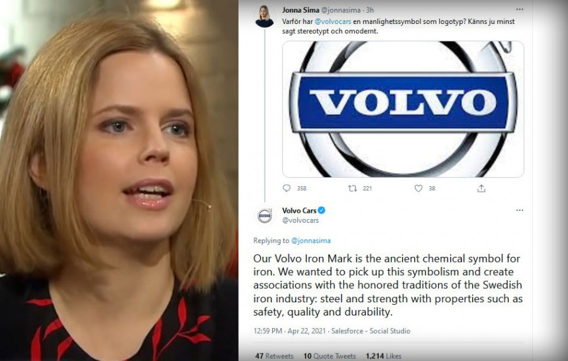Open the Jonna Sima display name
This screenshot has width=568, height=361.
click(300, 9)
